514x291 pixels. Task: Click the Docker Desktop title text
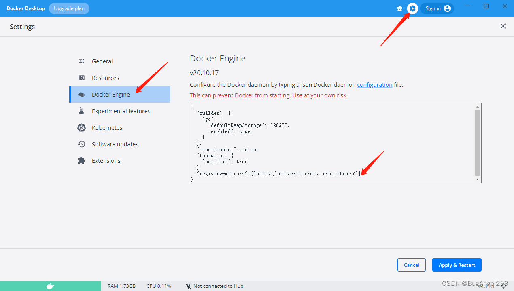point(25,8)
